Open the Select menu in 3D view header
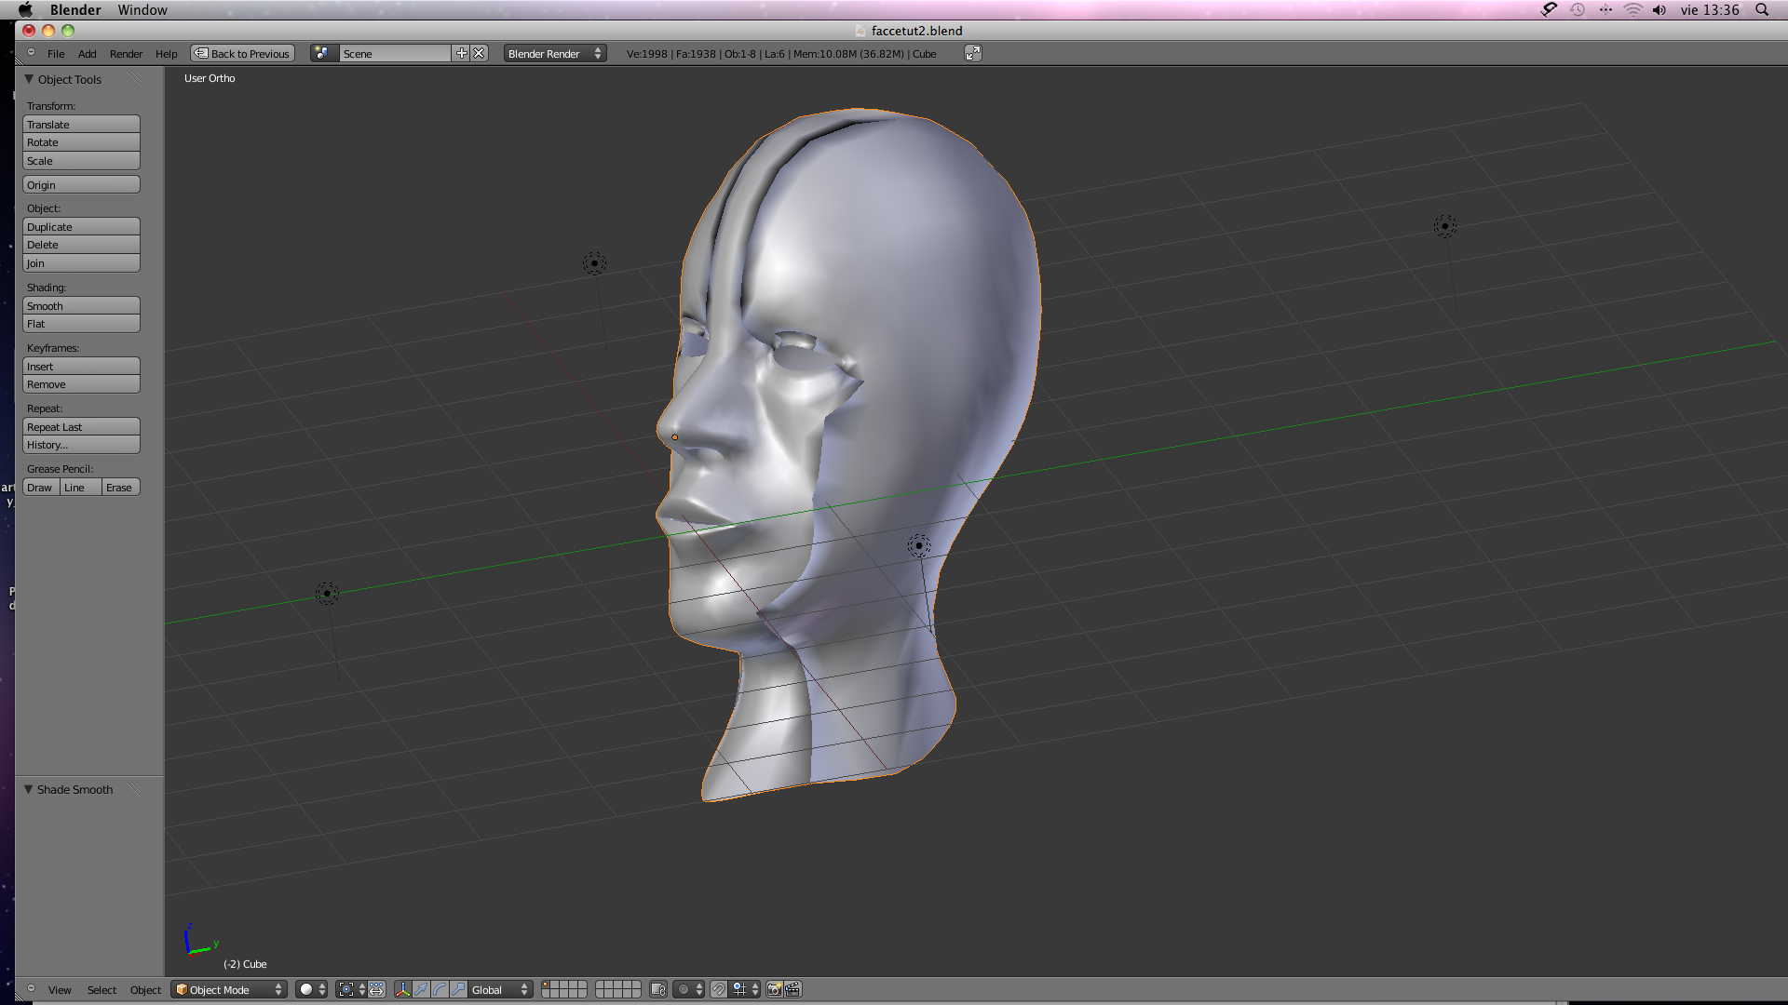Image resolution: width=1788 pixels, height=1005 pixels. tap(102, 989)
